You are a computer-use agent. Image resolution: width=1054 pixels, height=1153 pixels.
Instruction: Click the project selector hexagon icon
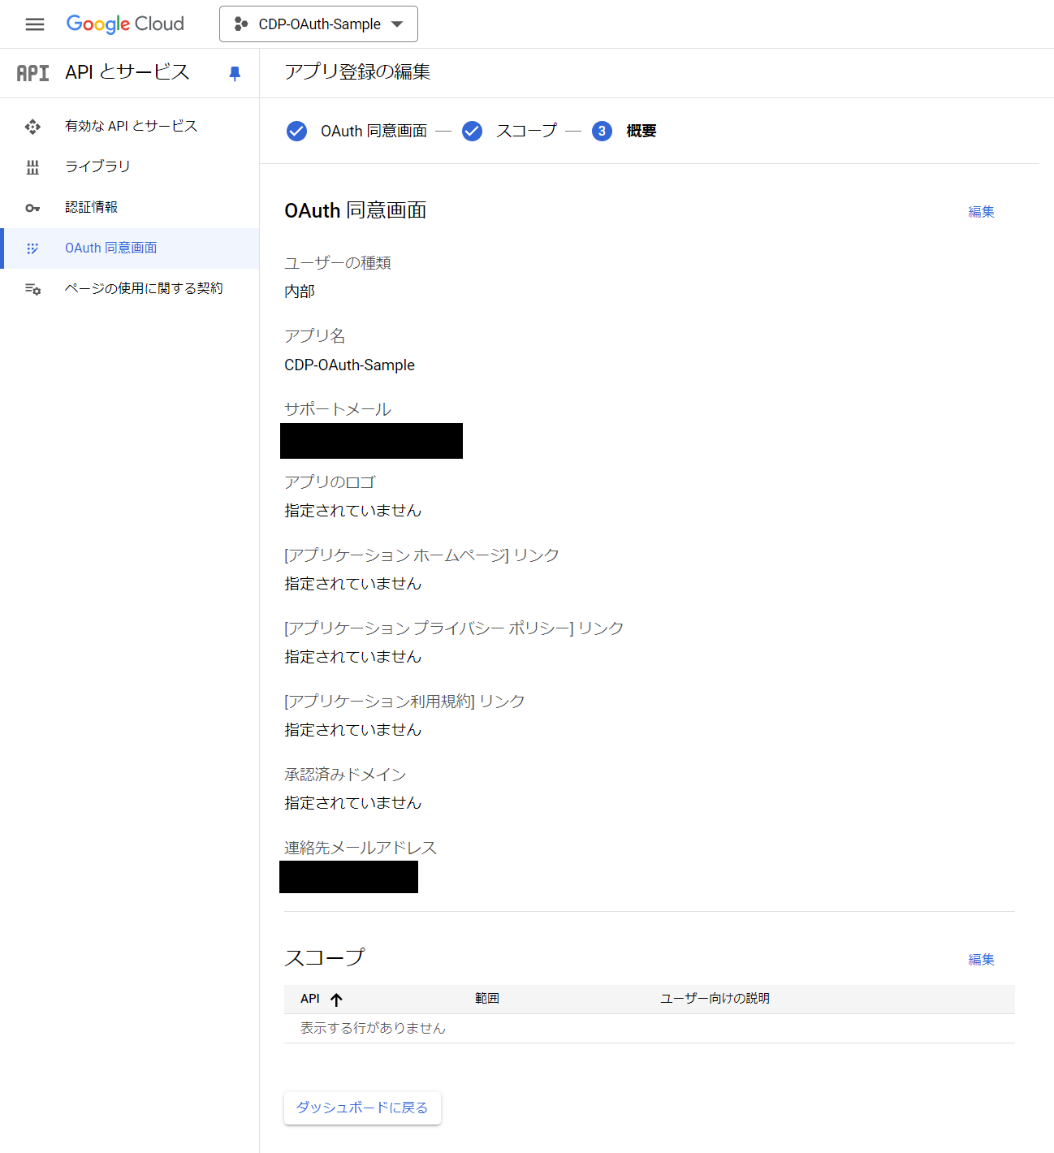pyautogui.click(x=240, y=24)
